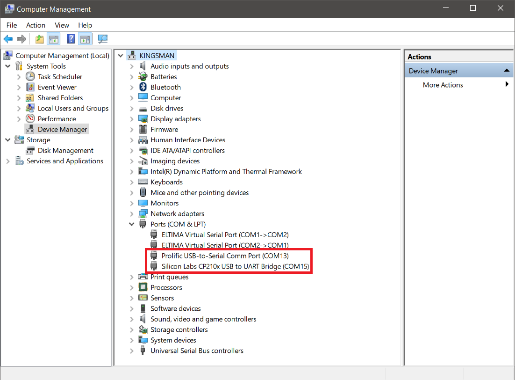Click the Forward arrow toolbar icon

pyautogui.click(x=21, y=39)
